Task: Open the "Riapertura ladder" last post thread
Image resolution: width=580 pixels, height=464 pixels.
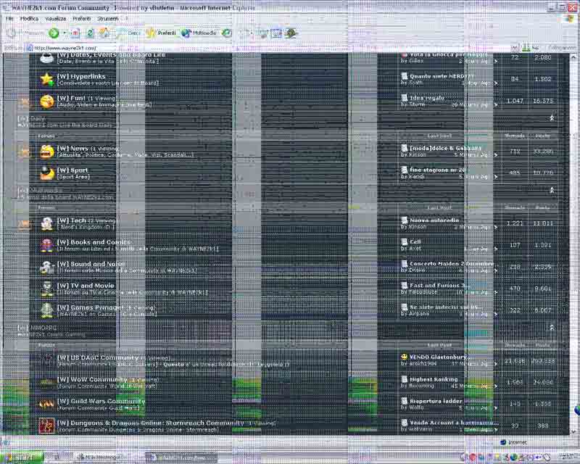Action: coord(436,402)
